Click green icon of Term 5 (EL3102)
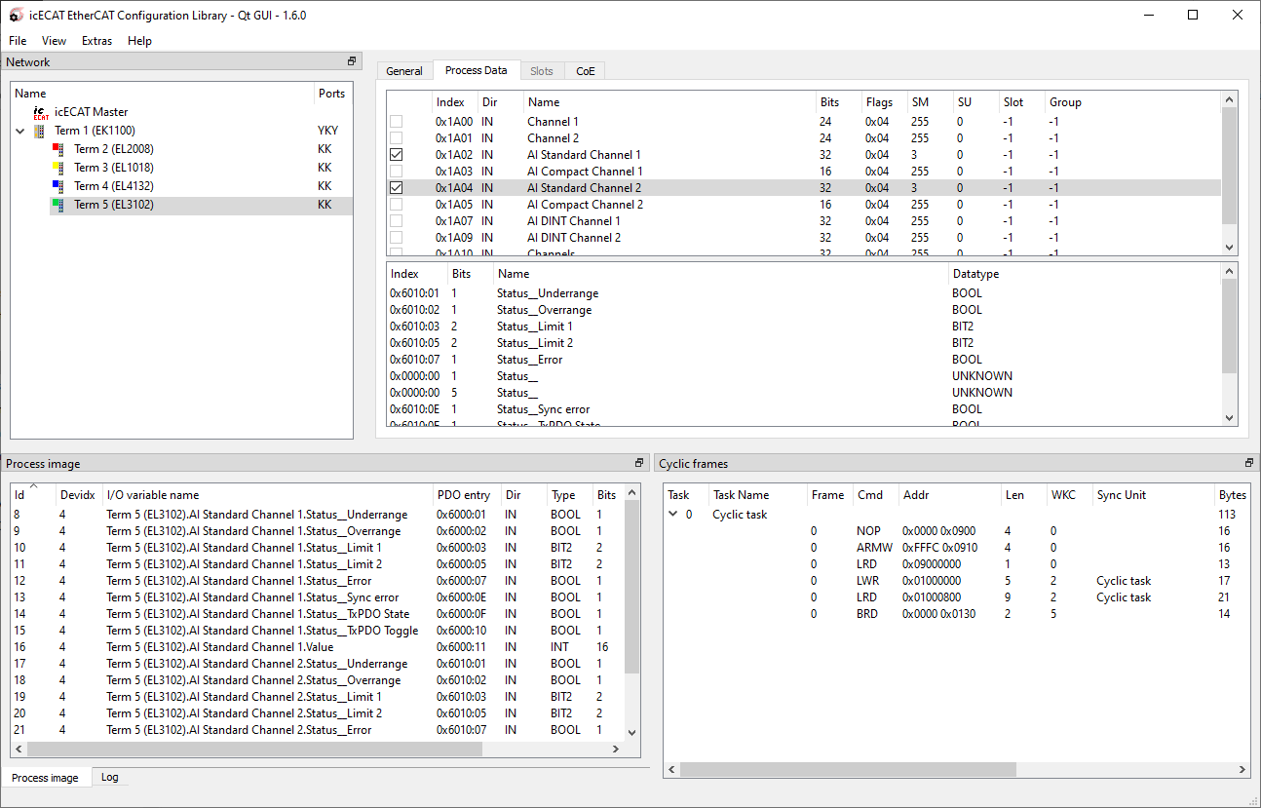The width and height of the screenshot is (1261, 808). pyautogui.click(x=57, y=203)
